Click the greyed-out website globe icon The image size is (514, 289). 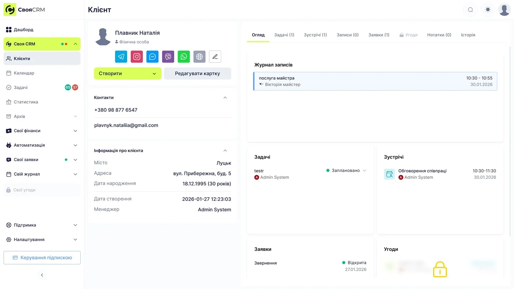pyautogui.click(x=199, y=56)
